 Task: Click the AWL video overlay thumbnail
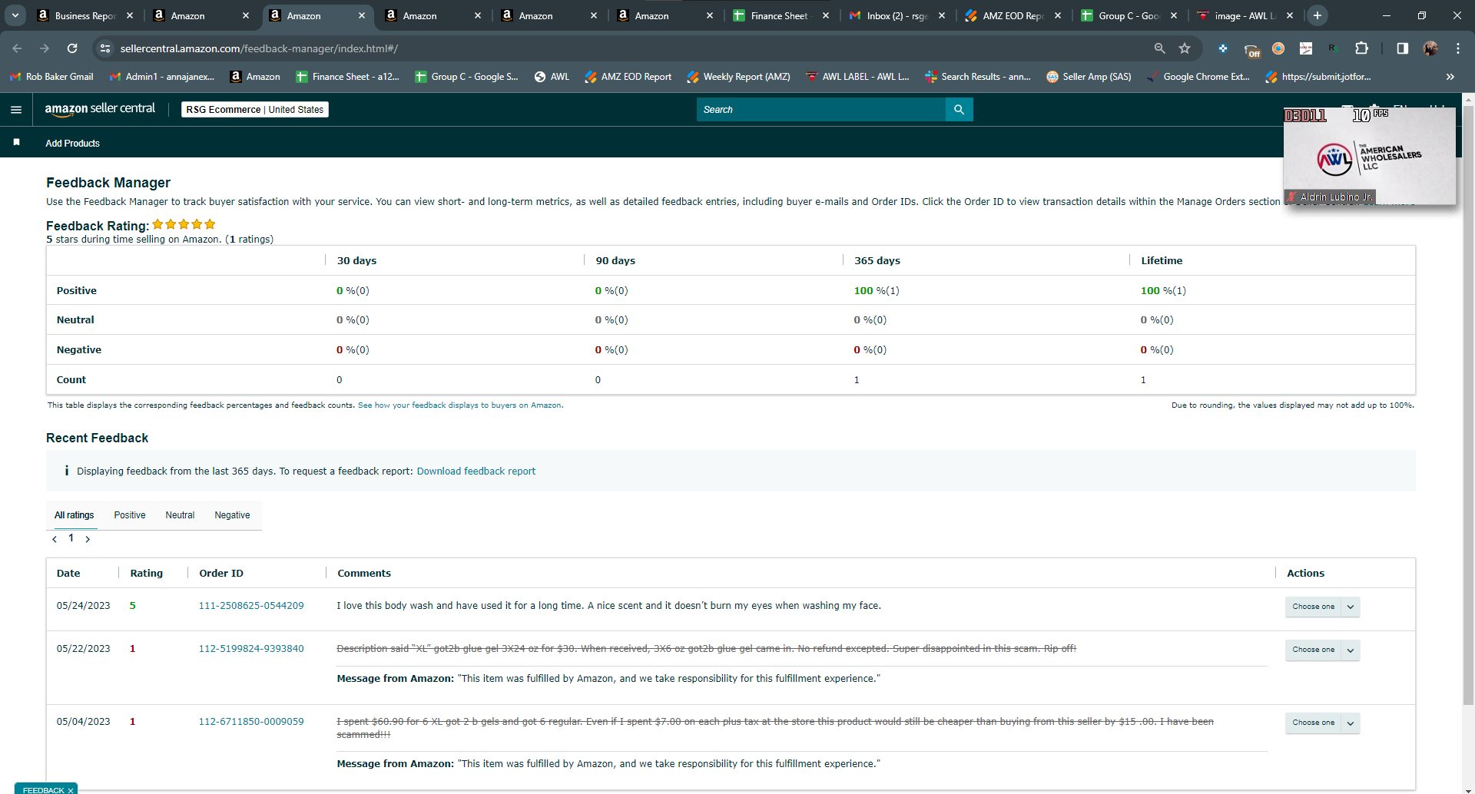coord(1370,156)
